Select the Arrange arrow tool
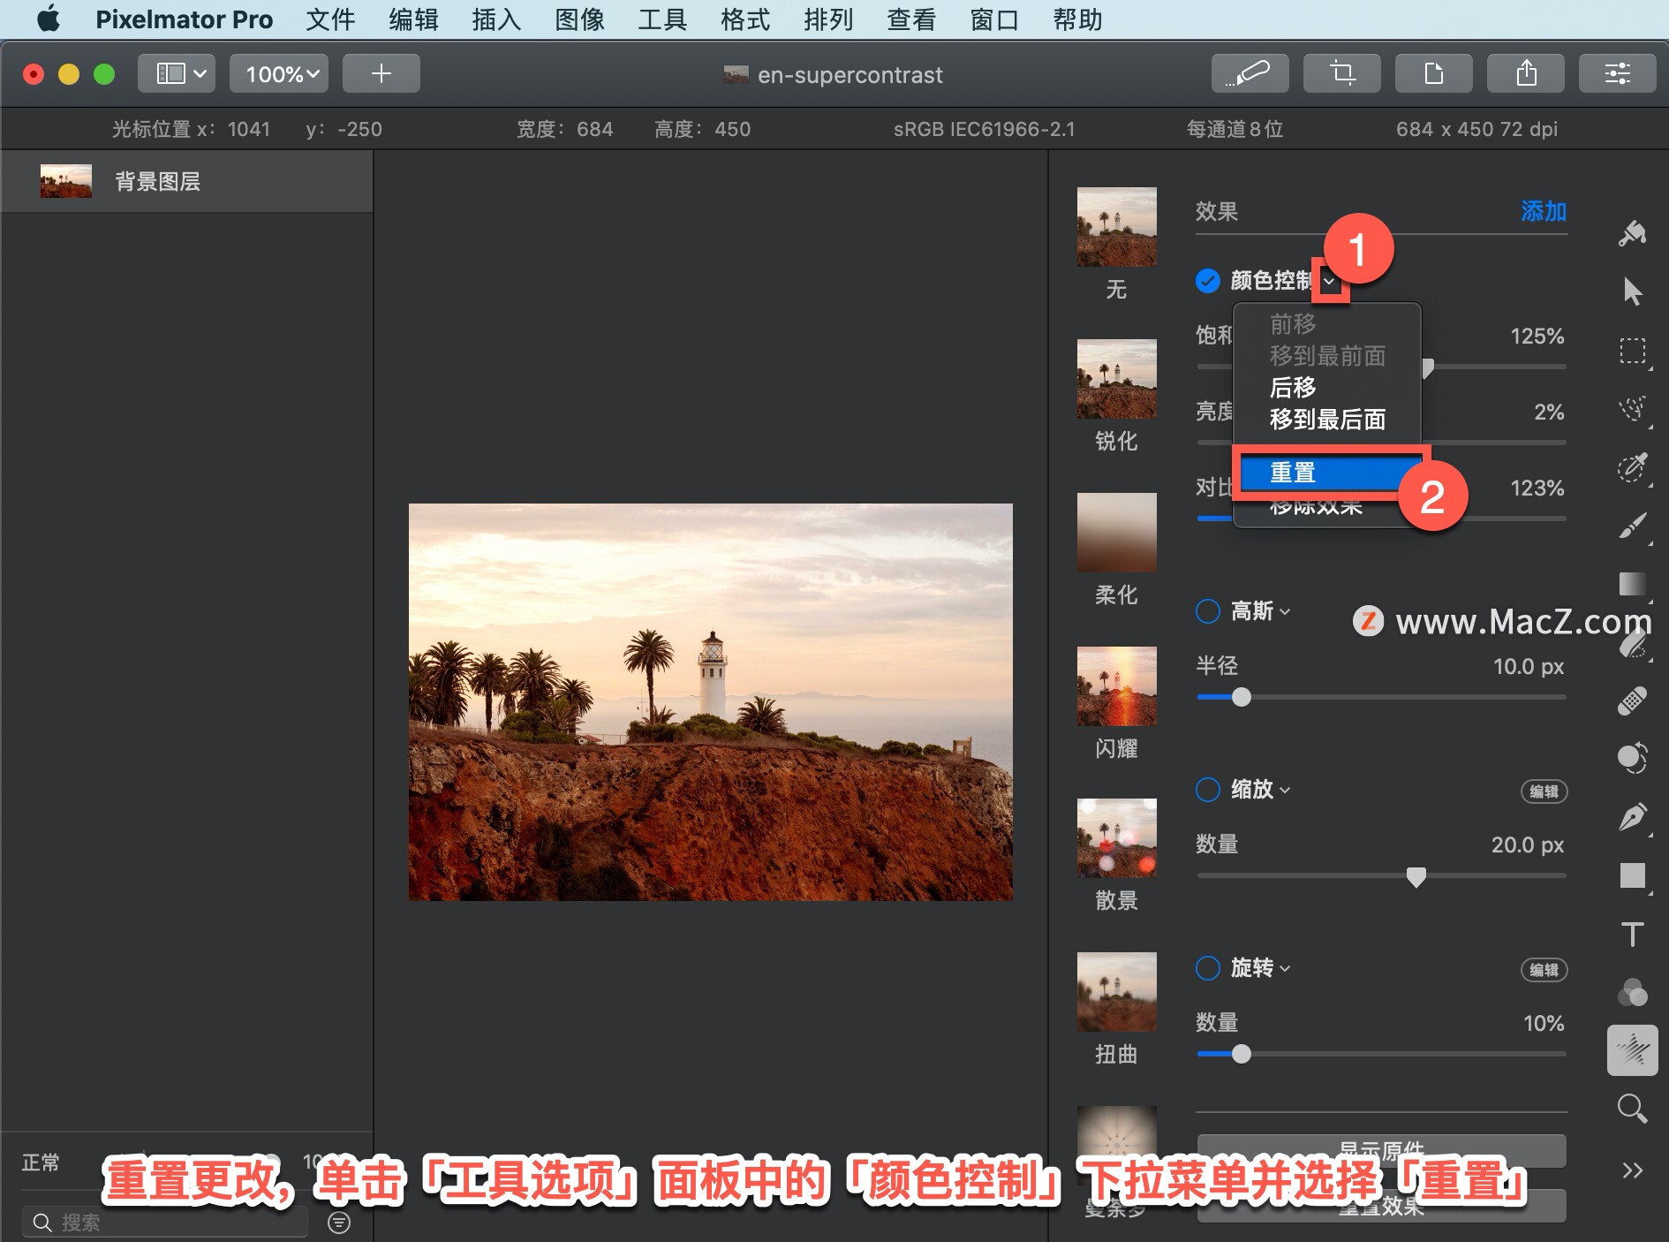1669x1242 pixels. pyautogui.click(x=1632, y=292)
